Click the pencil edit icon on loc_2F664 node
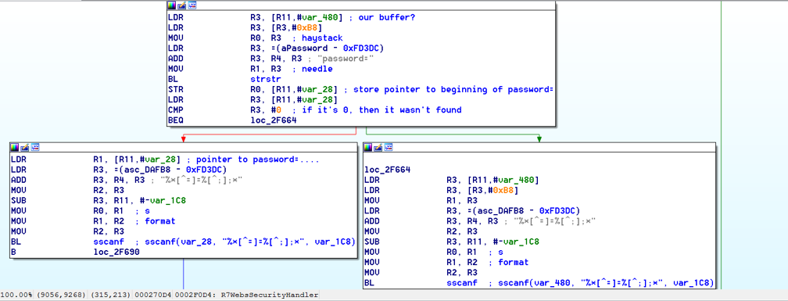Screen dimensions: 788x301 point(378,147)
